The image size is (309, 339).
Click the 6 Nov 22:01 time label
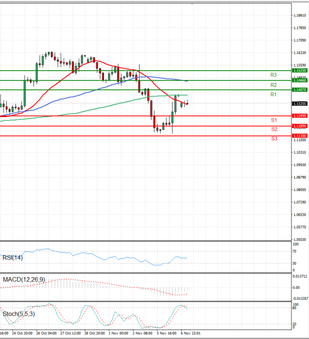pos(191,333)
